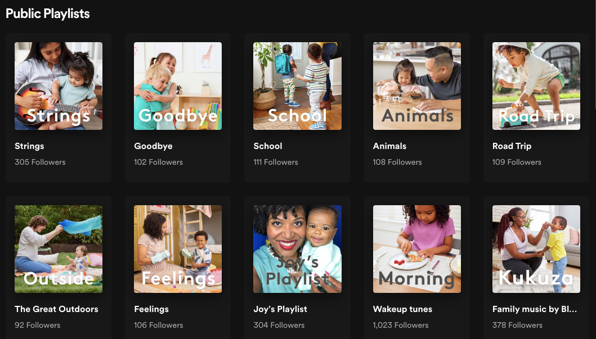Open the Joy's Playlist cover photo
The height and width of the screenshot is (339, 596).
tap(297, 249)
